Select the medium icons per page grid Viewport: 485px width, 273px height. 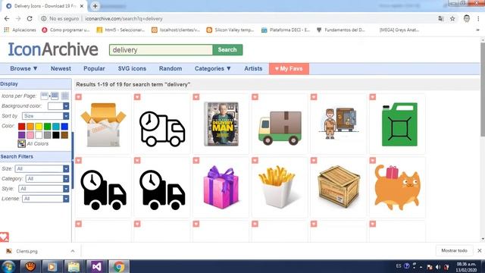(x=55, y=96)
